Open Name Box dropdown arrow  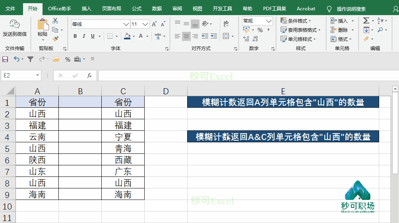coord(37,76)
